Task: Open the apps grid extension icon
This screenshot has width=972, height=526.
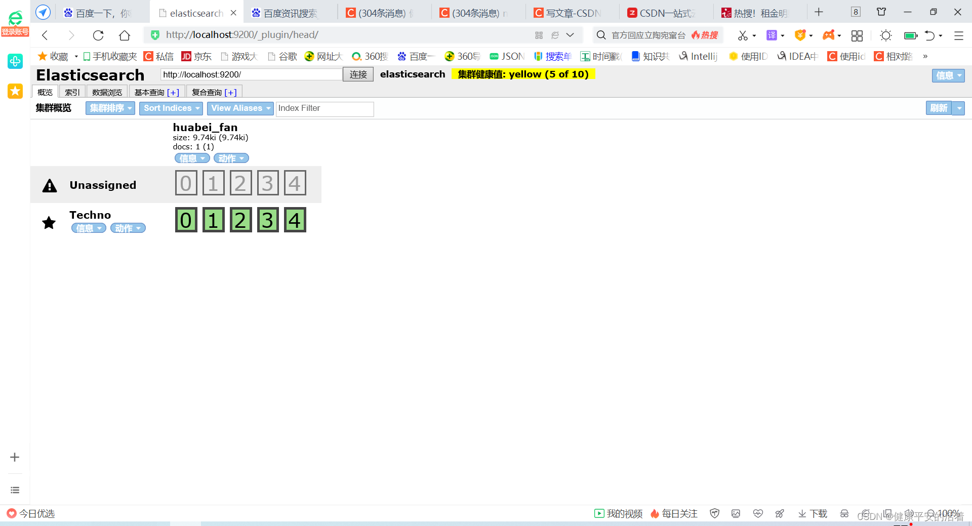Action: pyautogui.click(x=857, y=35)
